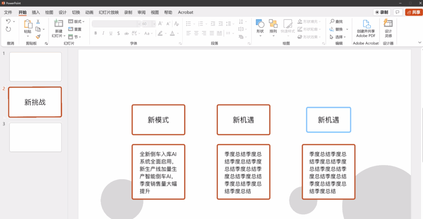Click the comments speech bubble icon
Image resolution: width=423 pixels, height=219 pixels.
pos(398,12)
